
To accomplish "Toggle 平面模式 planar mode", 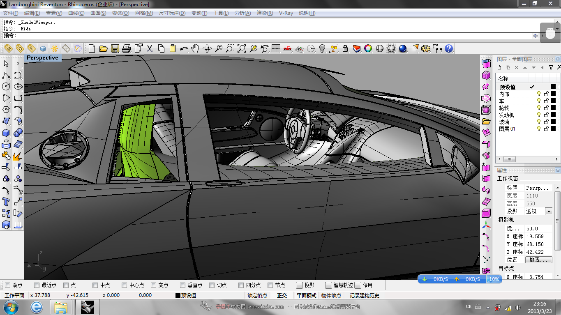I will (x=307, y=295).
